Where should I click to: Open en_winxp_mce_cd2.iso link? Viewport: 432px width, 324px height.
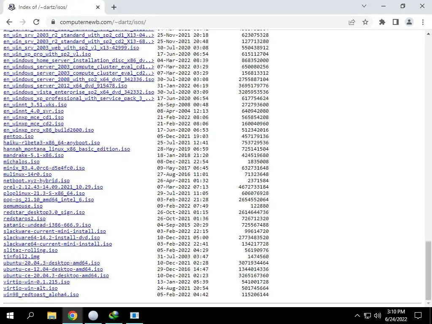tap(34, 124)
